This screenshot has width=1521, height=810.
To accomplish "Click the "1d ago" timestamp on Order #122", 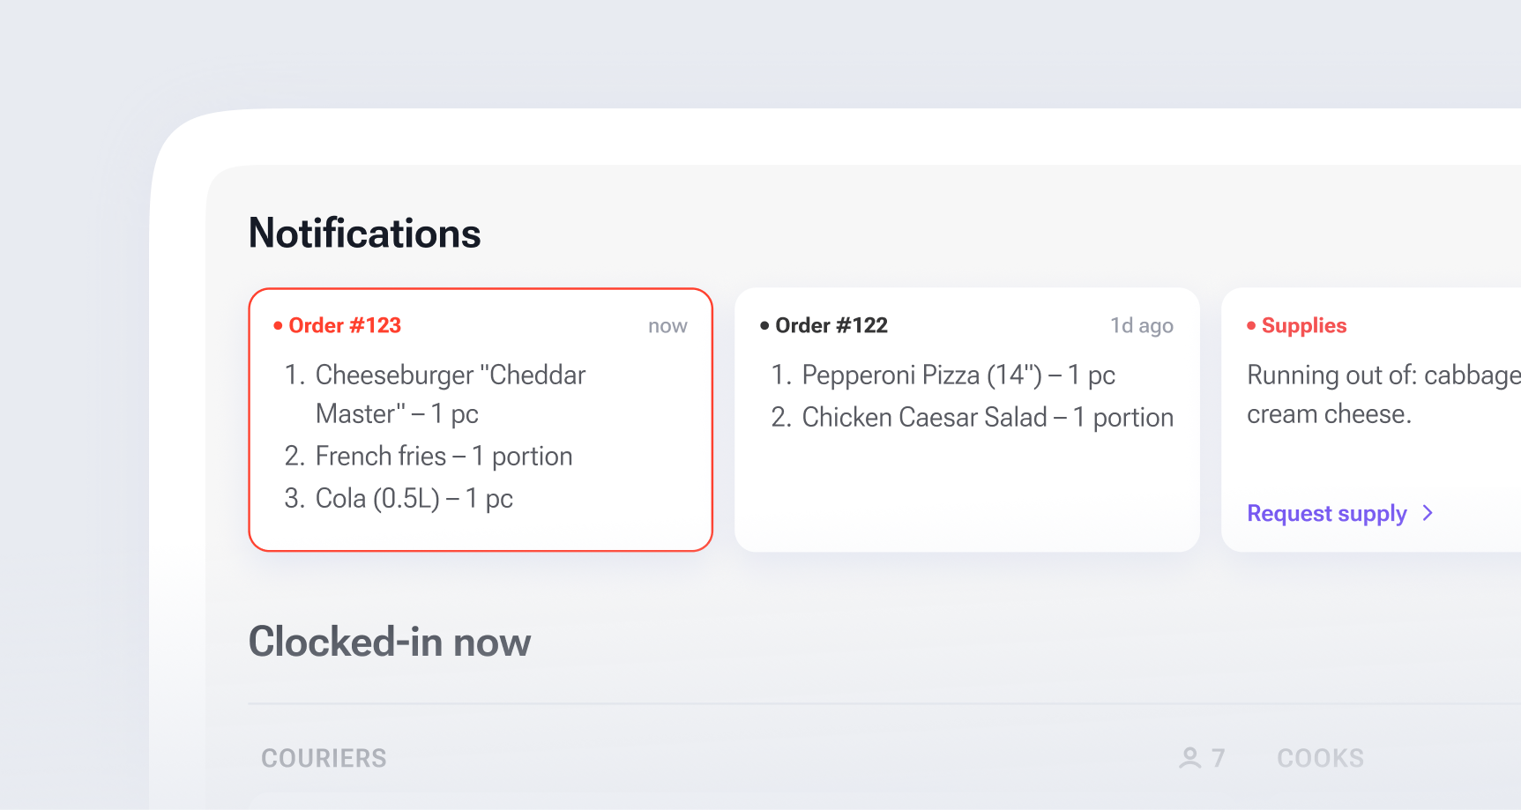I will (1141, 326).
